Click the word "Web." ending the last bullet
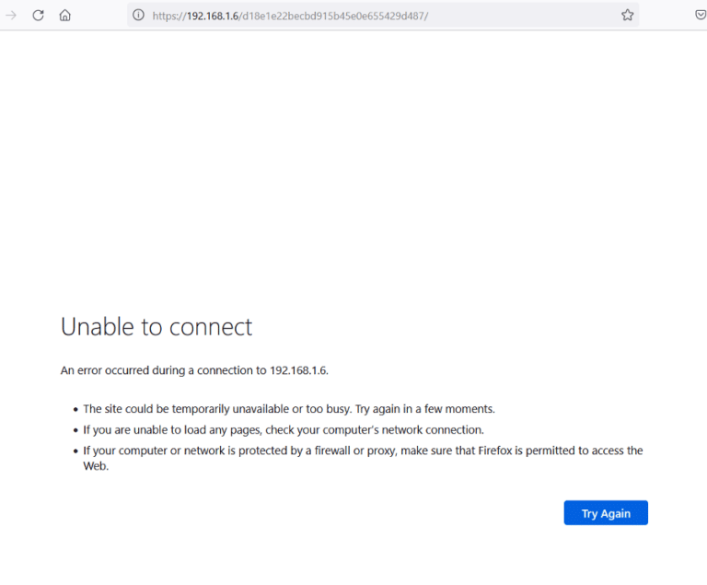This screenshot has height=585, width=707. click(x=96, y=466)
